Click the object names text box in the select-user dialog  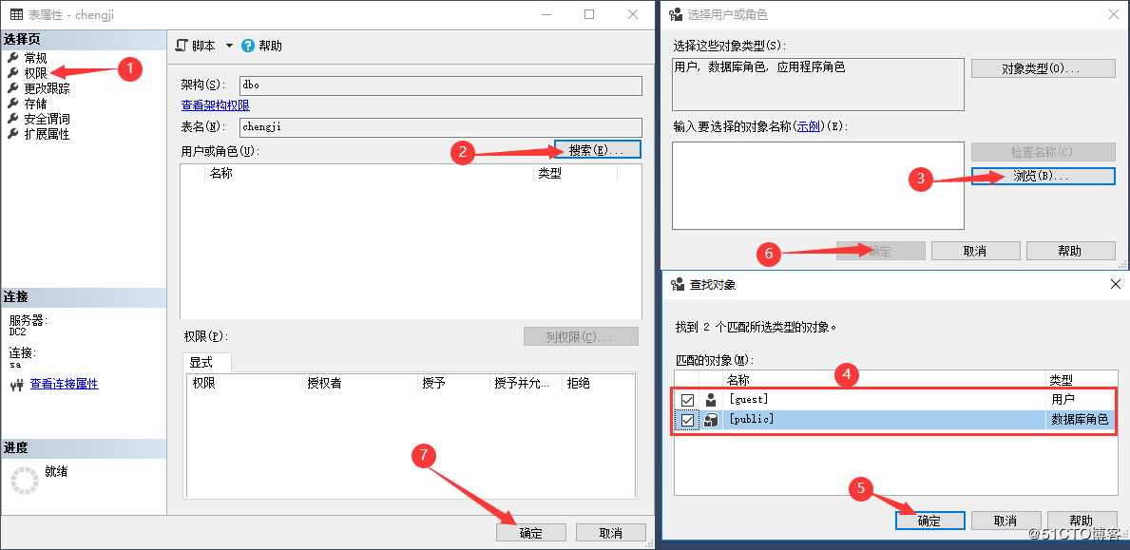818,185
